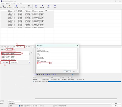
Task: Switch to the 音声トラック 1 tab
Action: (x=10, y=47)
